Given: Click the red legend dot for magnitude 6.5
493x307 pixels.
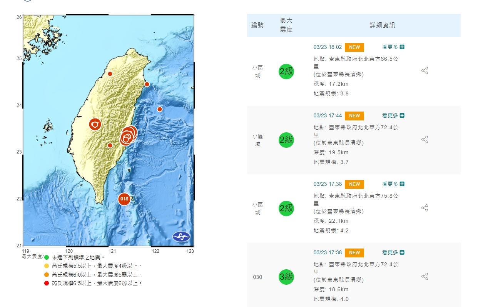Looking at the screenshot, I should tap(47, 284).
